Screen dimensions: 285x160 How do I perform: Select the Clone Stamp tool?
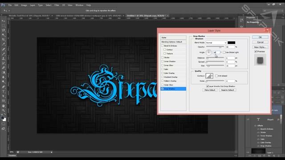pyautogui.click(x=4, y=59)
